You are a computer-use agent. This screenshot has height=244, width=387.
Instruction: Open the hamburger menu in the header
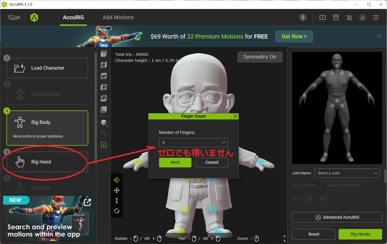(376, 18)
